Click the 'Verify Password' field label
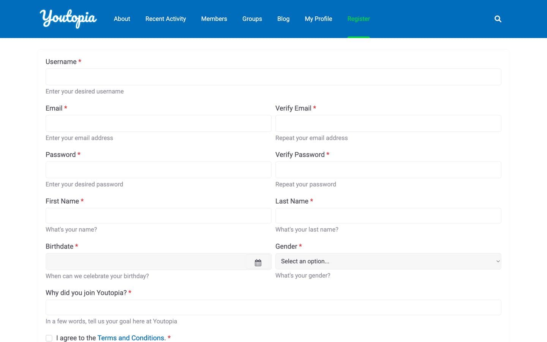 (300, 155)
